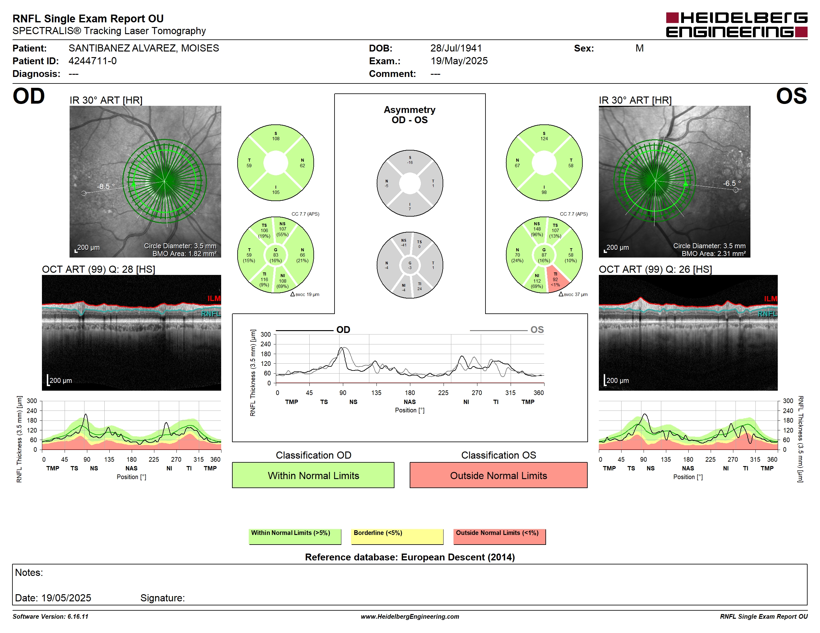Image resolution: width=820 pixels, height=633 pixels.
Task: Click the OD BMOC 19 µm delta label
Action: [x=304, y=294]
